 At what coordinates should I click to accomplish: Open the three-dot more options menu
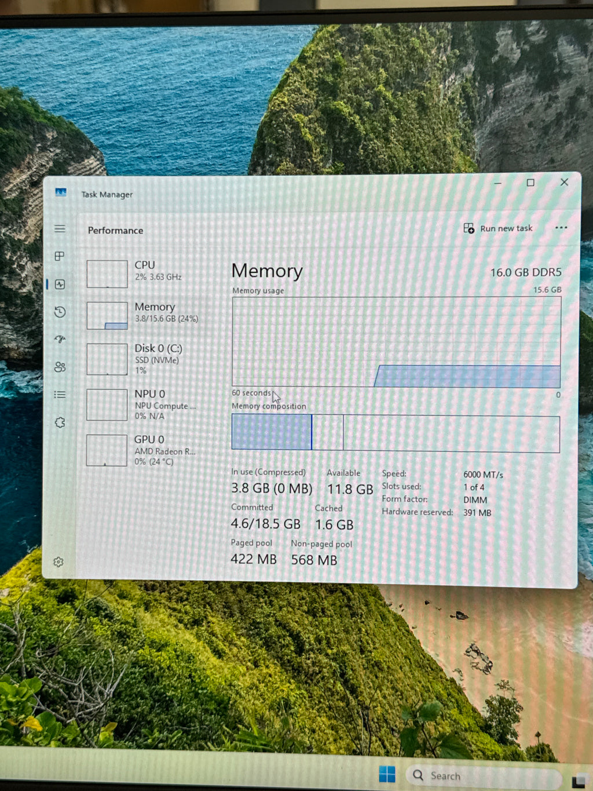(561, 228)
